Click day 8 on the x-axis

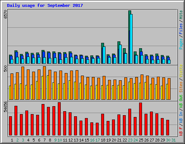coord(50,140)
